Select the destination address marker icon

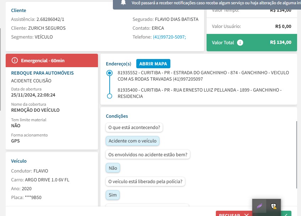109,96
